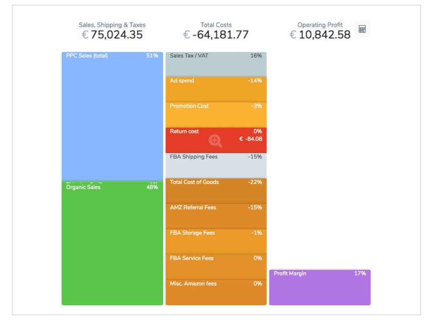433x320 pixels.
Task: Click the € -84.08 Return cost value
Action: 251,139
